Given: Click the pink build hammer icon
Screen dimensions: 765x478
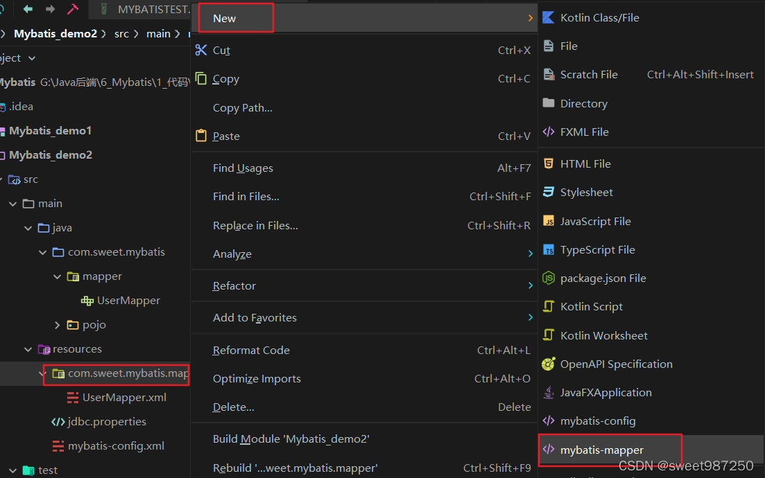Looking at the screenshot, I should [x=73, y=9].
